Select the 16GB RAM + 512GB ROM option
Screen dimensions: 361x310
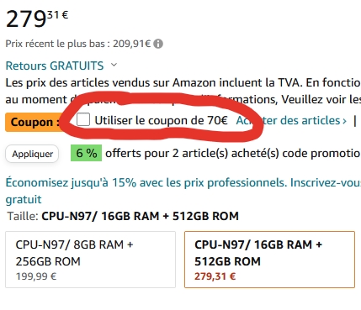pyautogui.click(x=269, y=260)
